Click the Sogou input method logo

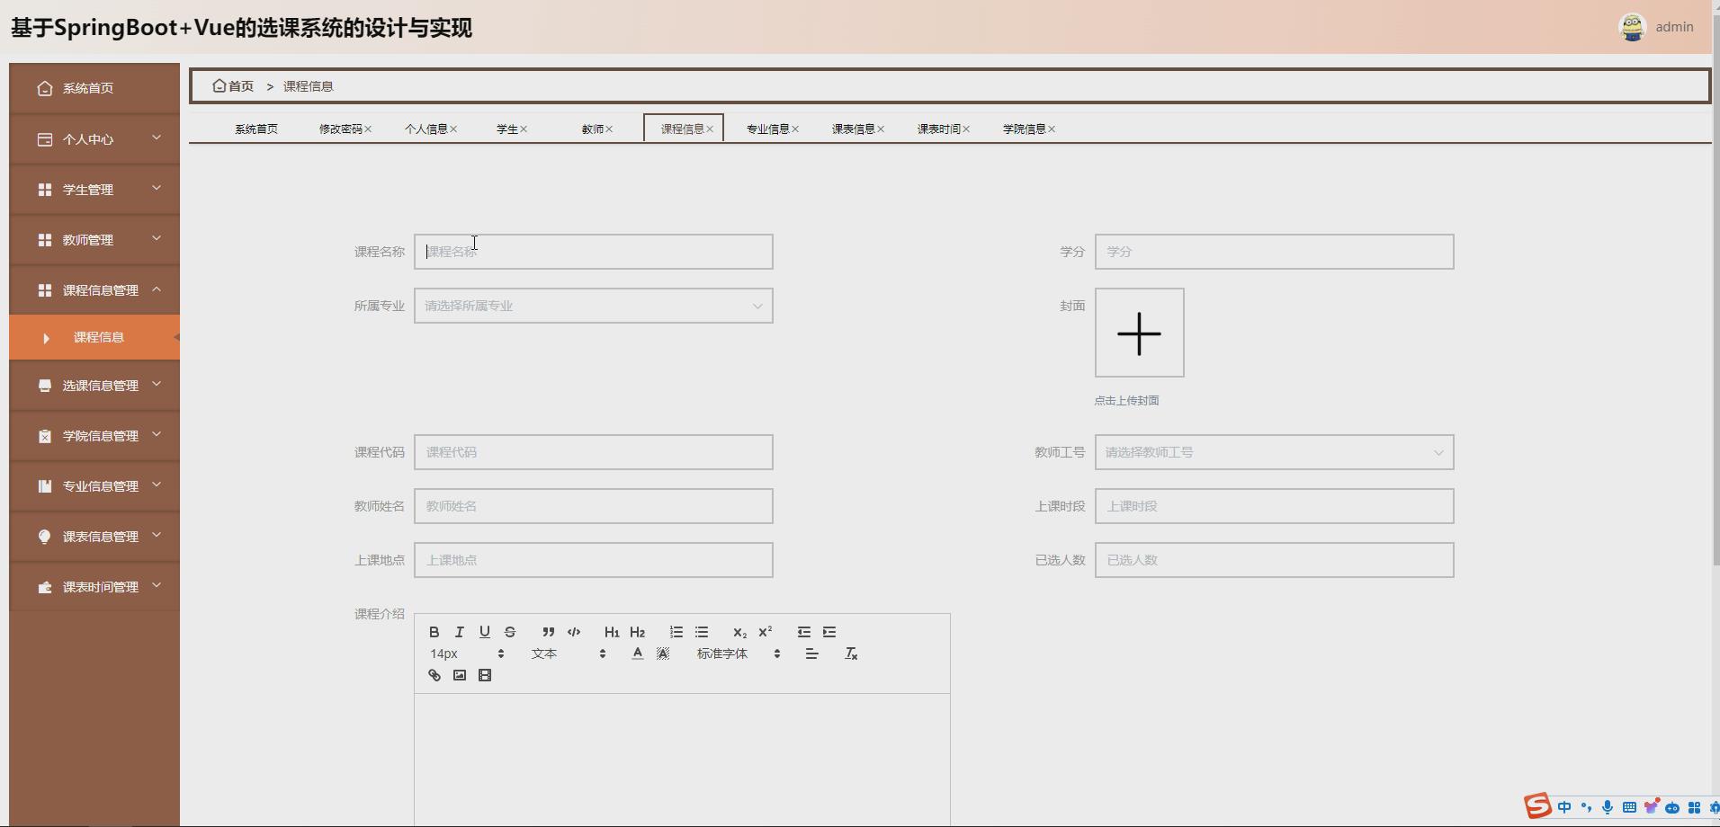coord(1537,806)
